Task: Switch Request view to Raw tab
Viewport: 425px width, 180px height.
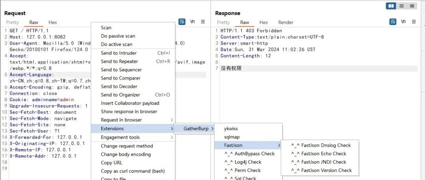Action: point(34,22)
